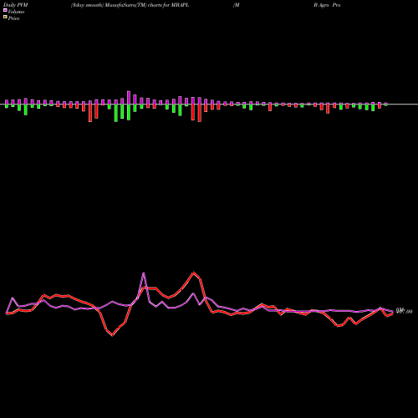Click the tallest magenta volume bar
The image size is (418, 418).
click(x=129, y=98)
